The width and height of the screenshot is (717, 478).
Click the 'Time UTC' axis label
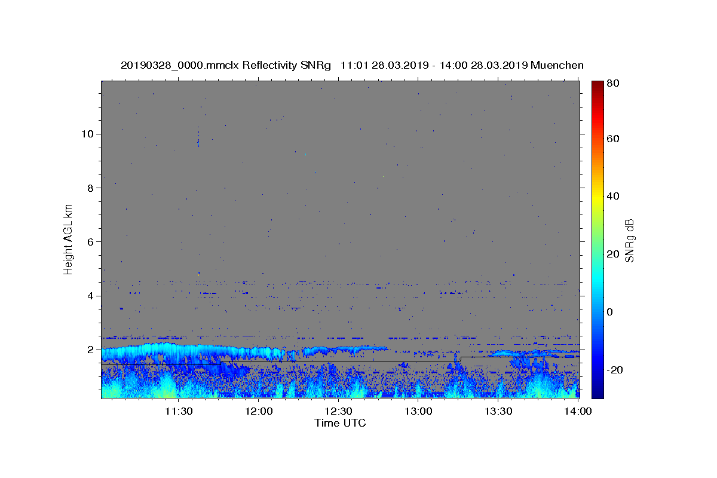(x=340, y=423)
